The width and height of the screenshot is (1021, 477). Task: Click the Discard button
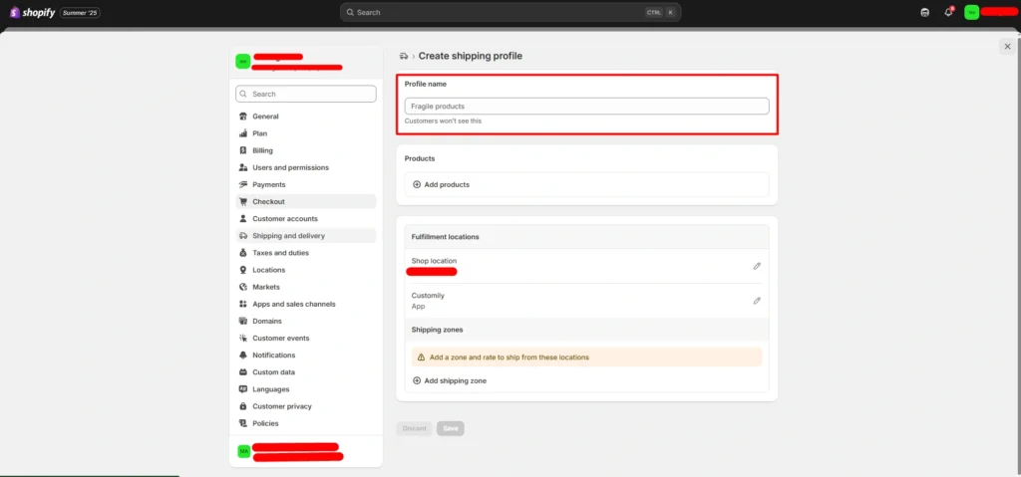[414, 428]
